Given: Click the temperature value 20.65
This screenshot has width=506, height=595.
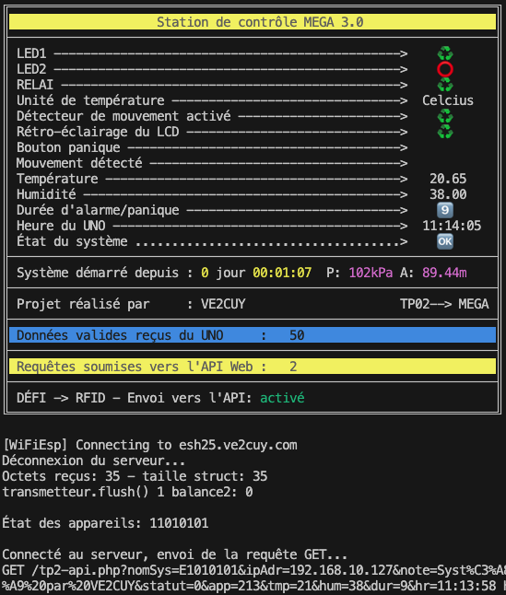Looking at the screenshot, I should pos(448,179).
